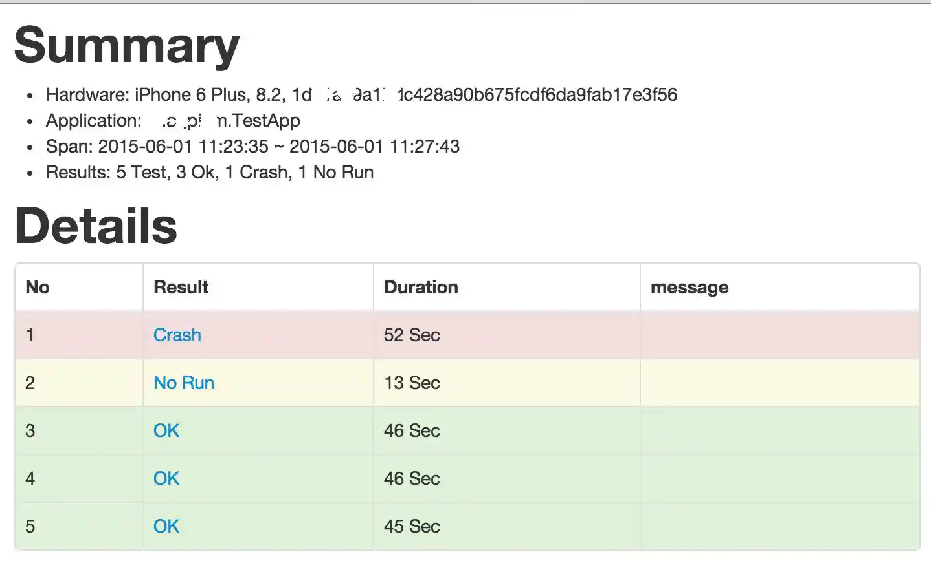Click the 52 Sec duration cell
The height and width of the screenshot is (561, 931).
coord(412,335)
